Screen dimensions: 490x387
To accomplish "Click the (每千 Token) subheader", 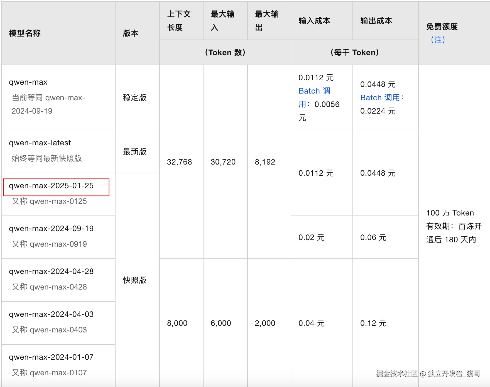I will coord(354,52).
